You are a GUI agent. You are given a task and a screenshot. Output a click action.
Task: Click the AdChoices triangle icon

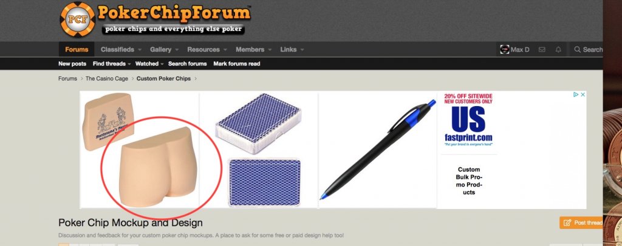point(576,95)
